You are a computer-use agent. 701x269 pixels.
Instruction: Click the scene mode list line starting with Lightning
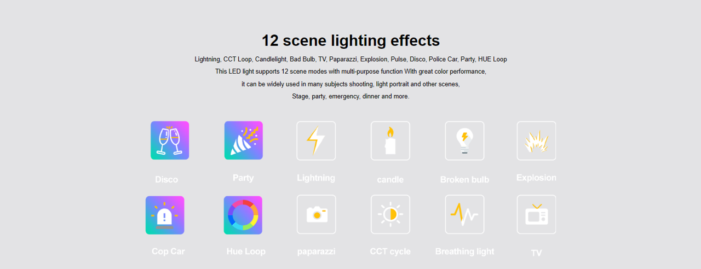coord(350,59)
